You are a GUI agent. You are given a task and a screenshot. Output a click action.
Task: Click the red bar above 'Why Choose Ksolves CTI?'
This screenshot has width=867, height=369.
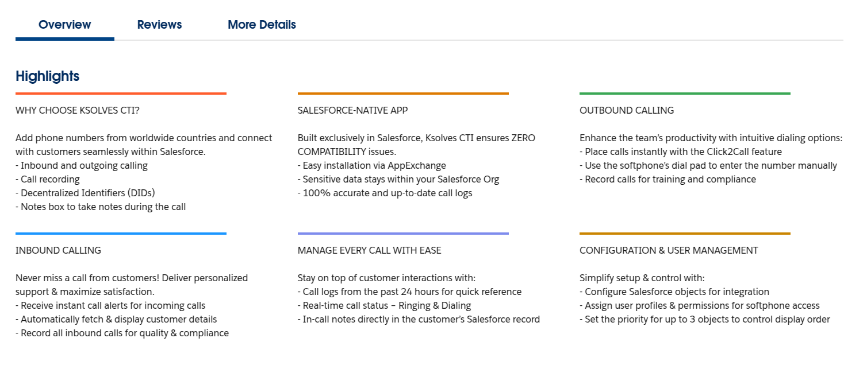coord(121,94)
